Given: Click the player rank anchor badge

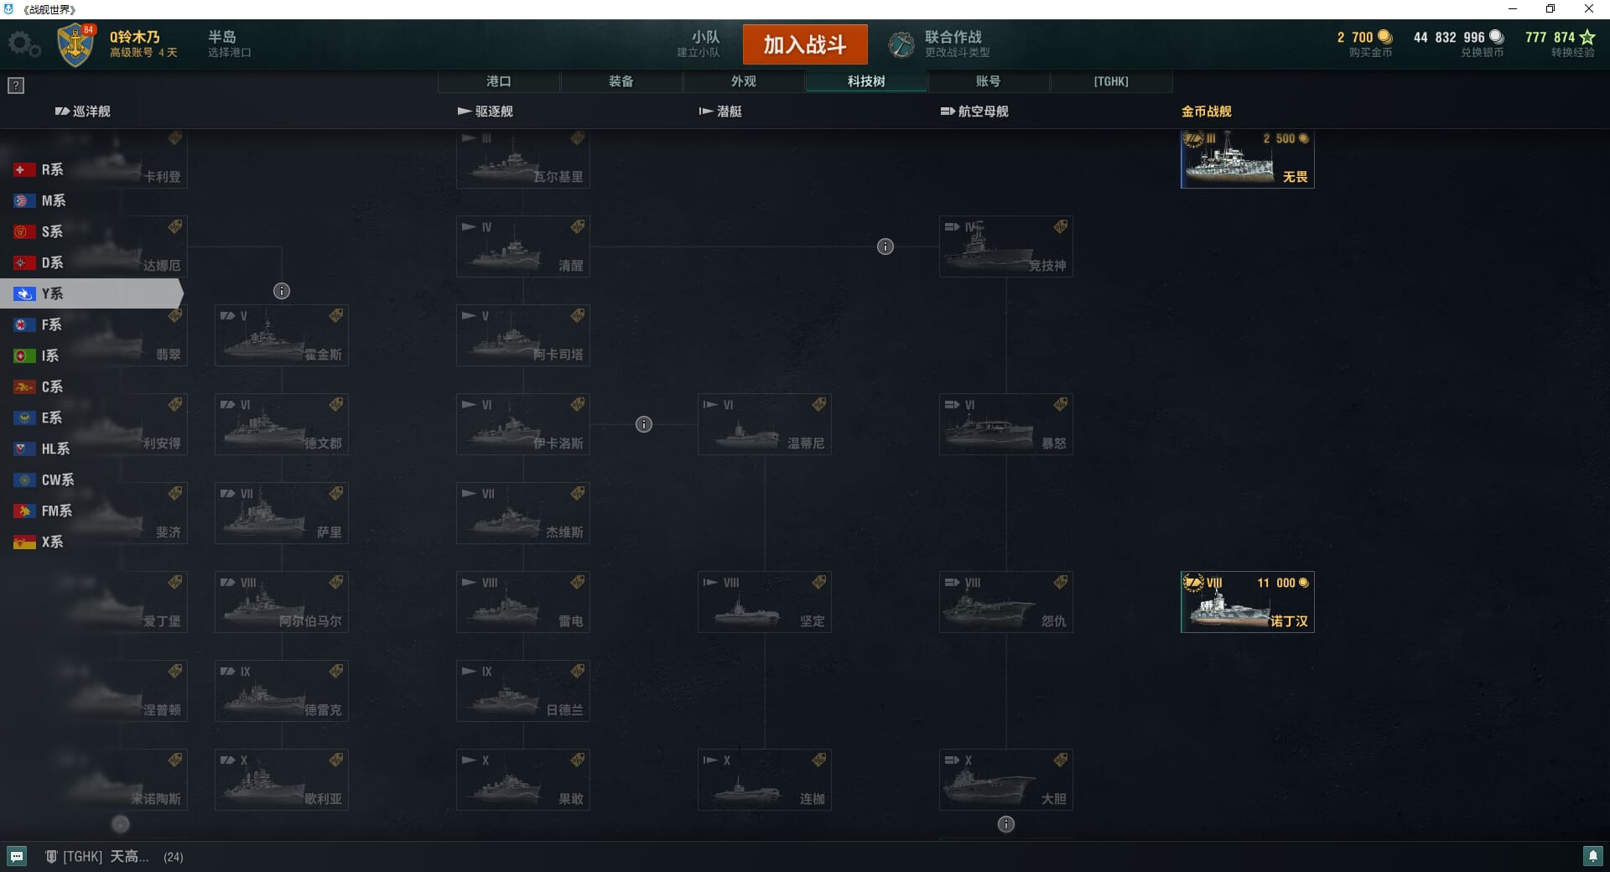Looking at the screenshot, I should (x=75, y=44).
